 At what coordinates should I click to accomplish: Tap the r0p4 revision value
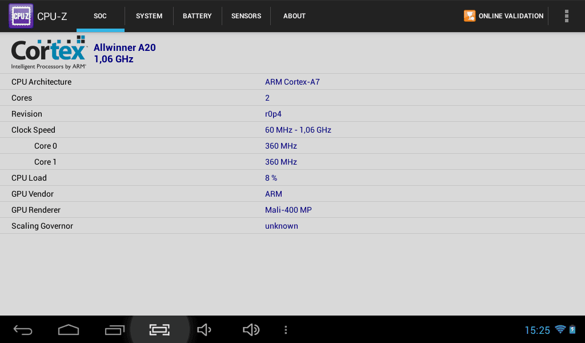[273, 114]
